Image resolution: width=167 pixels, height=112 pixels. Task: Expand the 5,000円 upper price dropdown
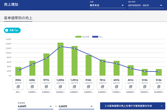[x=76, y=106]
